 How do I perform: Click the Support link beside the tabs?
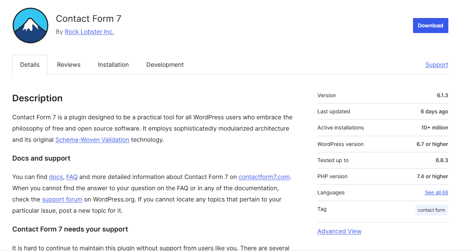point(436,65)
